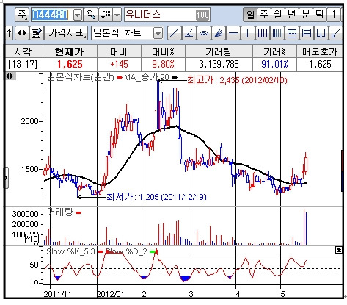This screenshot has width=347, height=305.
Task: Switch to weekly (주) period
Action: [264, 15]
